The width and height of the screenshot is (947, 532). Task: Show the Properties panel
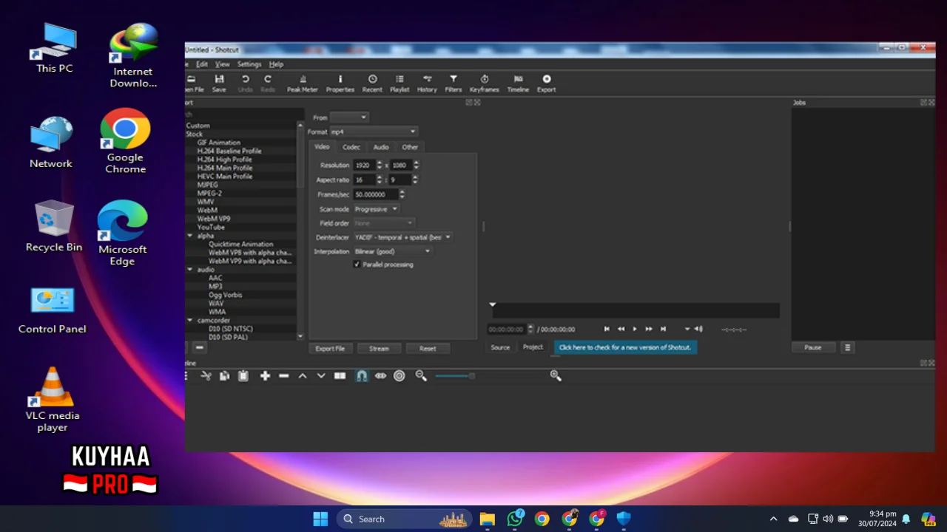click(340, 83)
